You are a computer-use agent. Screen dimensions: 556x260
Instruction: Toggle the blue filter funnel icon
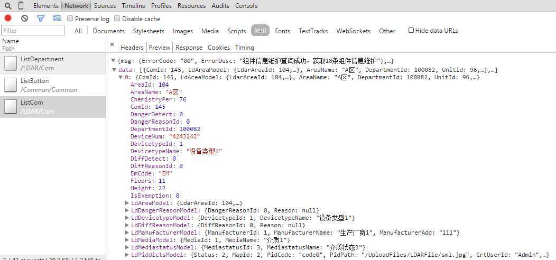pos(41,18)
